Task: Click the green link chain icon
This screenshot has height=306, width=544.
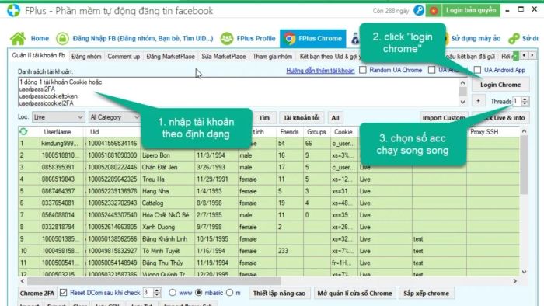Action: 514,39
